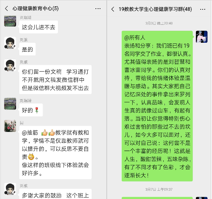This screenshot has height=199, width=212.
Task: Select the 这会儿进不去 message bubble
Action: [x=39, y=27]
